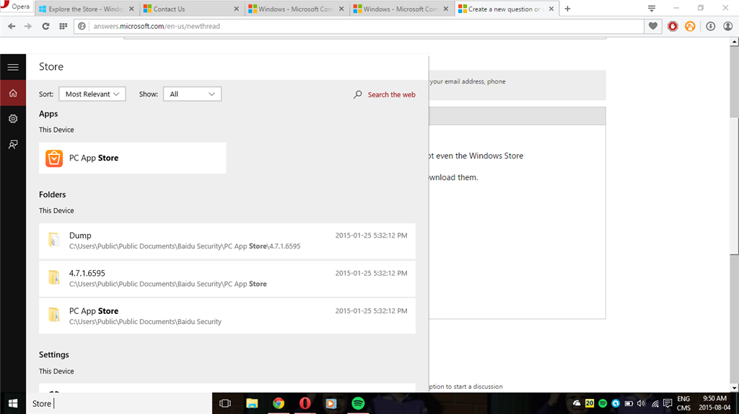Click the taskbar search box containing Store
The width and height of the screenshot is (739, 414).
119,403
